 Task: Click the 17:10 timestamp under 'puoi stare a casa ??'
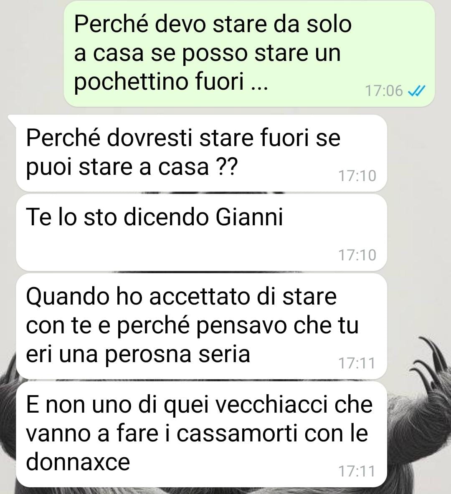[x=357, y=176]
